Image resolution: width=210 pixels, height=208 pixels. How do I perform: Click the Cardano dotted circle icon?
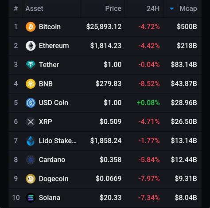tap(31, 160)
